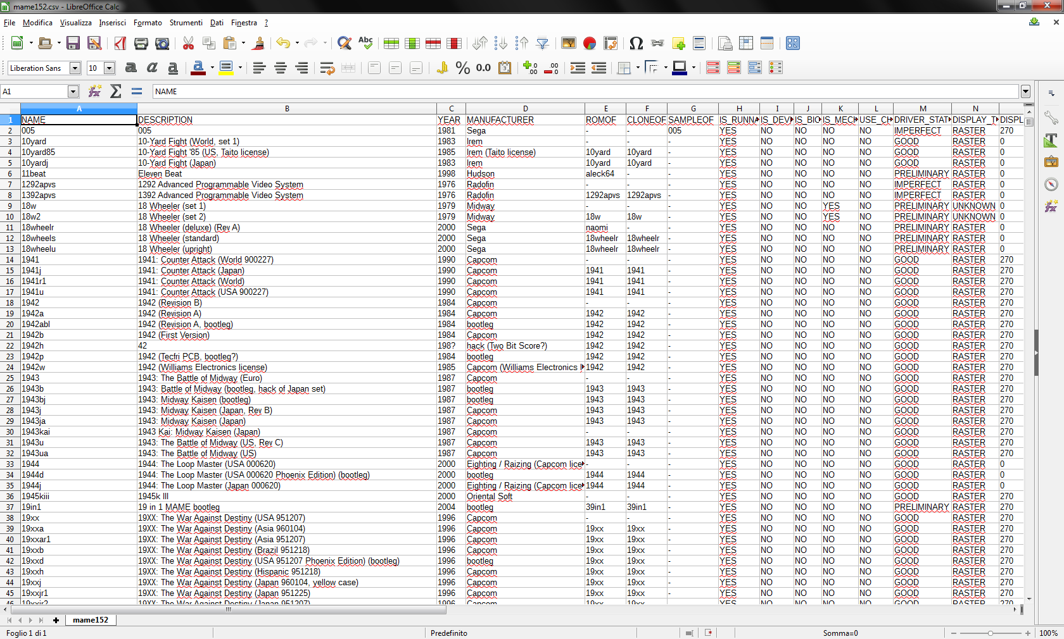This screenshot has width=1064, height=639.
Task: Insert special character with Omega icon
Action: pos(636,43)
